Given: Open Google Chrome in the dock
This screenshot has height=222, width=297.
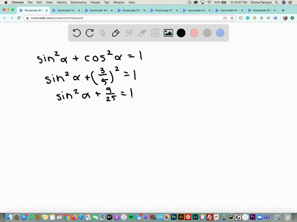Looking at the screenshot, I should pyautogui.click(x=66, y=217).
